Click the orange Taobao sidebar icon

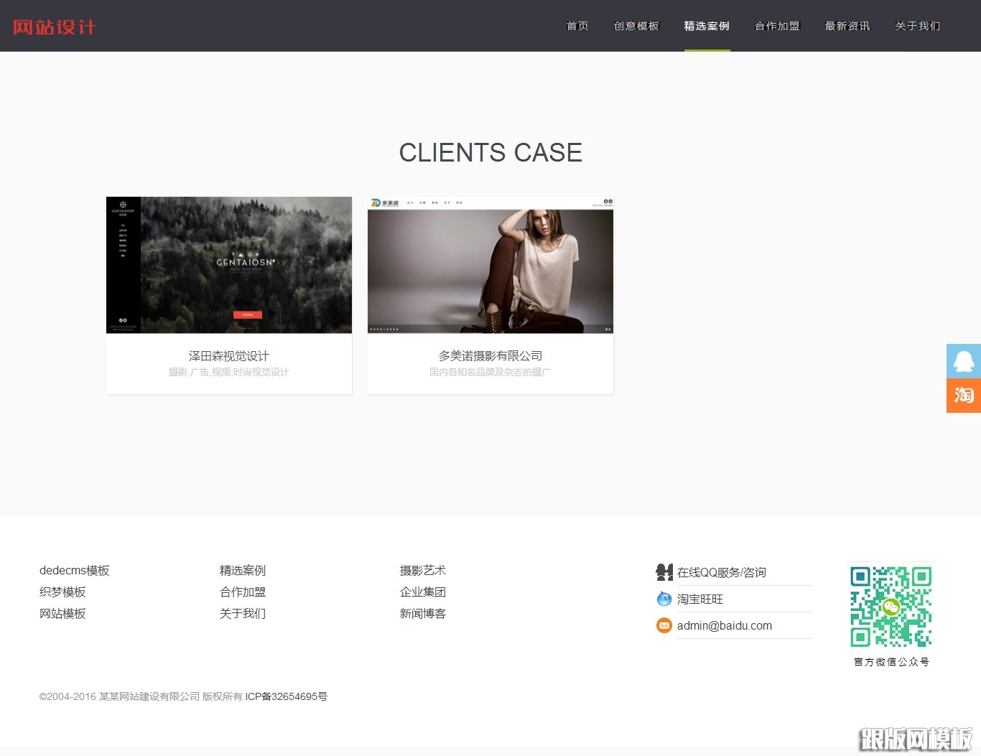coord(963,396)
